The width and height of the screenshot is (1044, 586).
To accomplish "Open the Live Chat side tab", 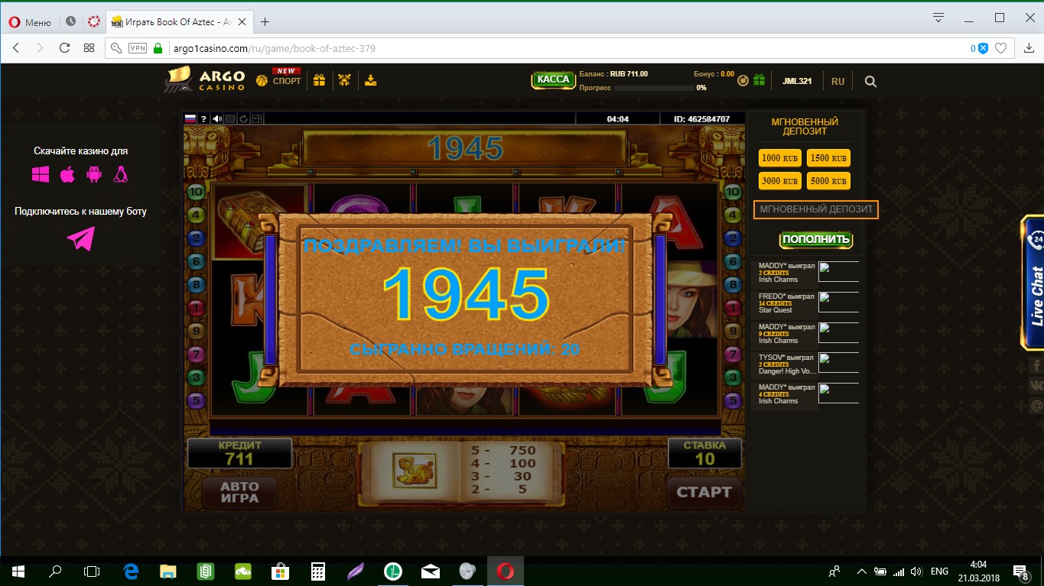I will (x=1033, y=283).
